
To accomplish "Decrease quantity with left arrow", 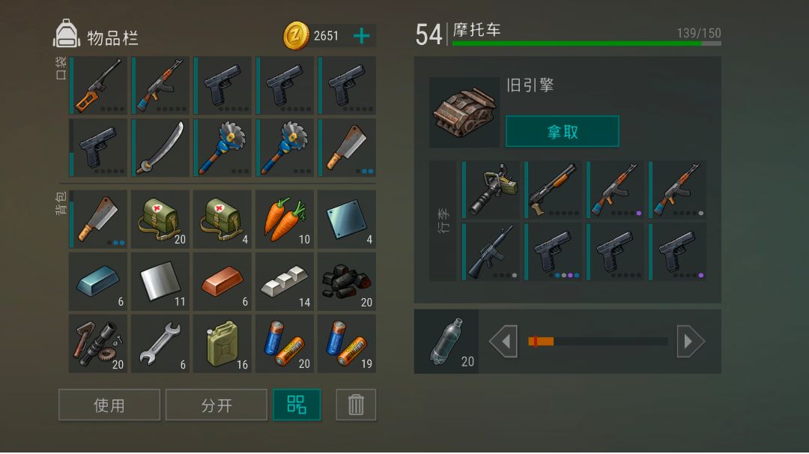I will tap(503, 342).
